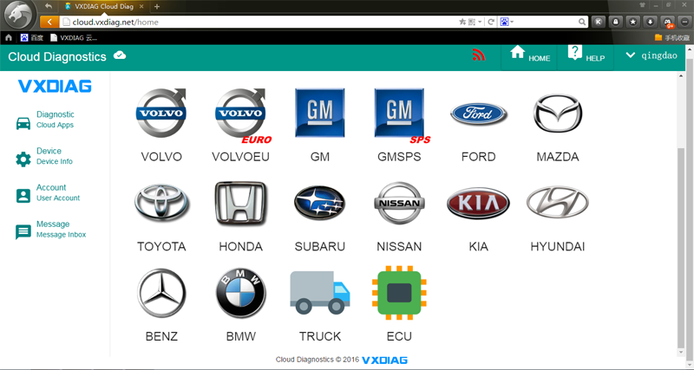694x370 pixels.
Task: Select the NISSAN logo icon
Action: 400,203
